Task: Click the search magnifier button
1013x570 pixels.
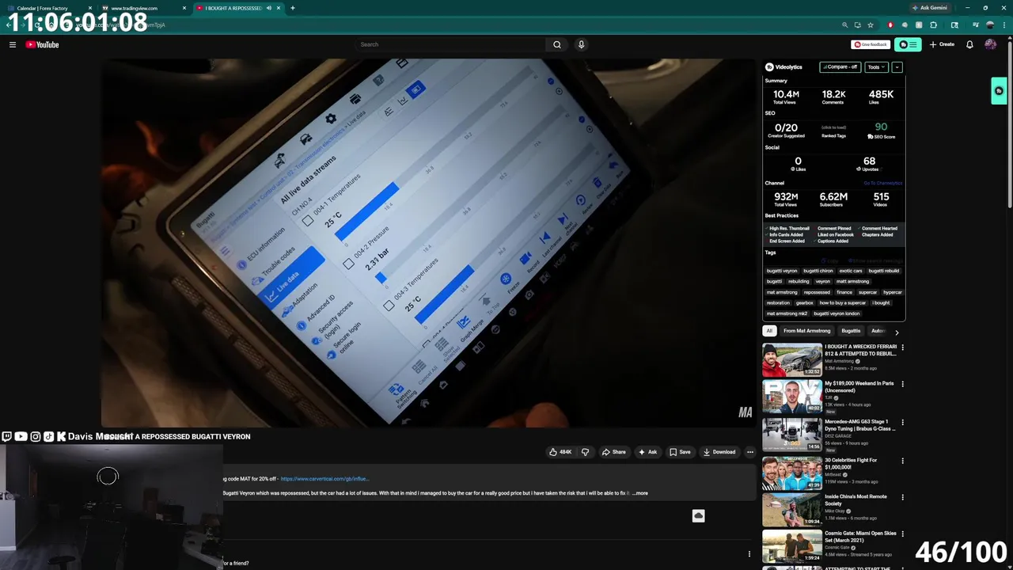Action: (x=557, y=44)
